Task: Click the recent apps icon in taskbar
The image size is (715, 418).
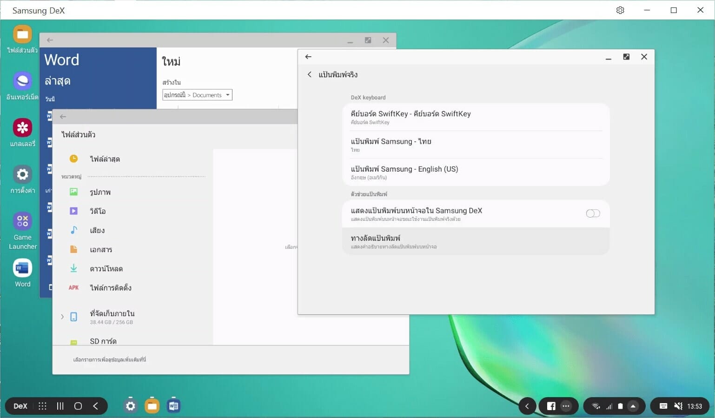Action: tap(60, 406)
